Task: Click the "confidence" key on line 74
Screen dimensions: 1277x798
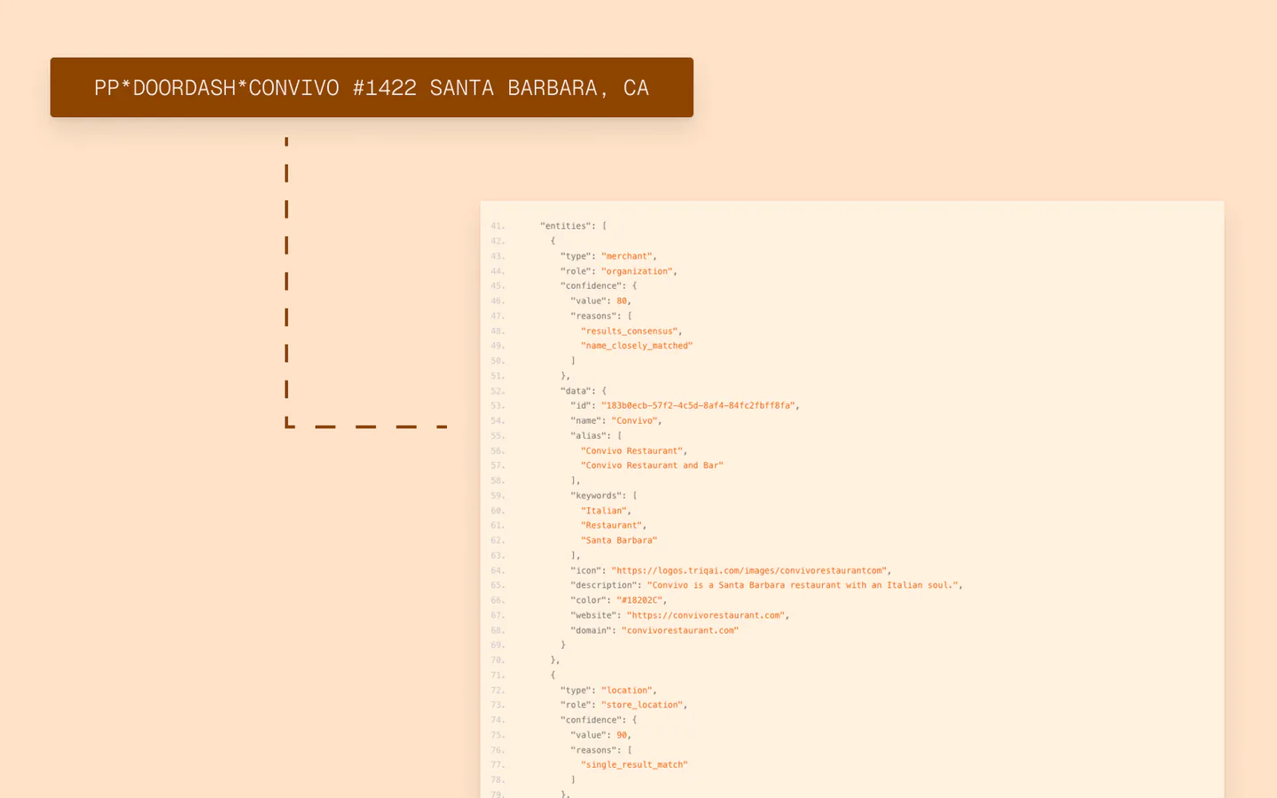Action: click(x=591, y=720)
